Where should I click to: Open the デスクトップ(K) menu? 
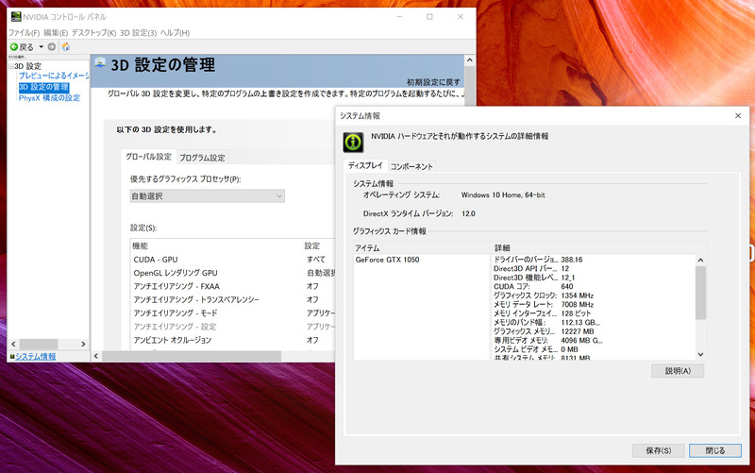pyautogui.click(x=93, y=33)
